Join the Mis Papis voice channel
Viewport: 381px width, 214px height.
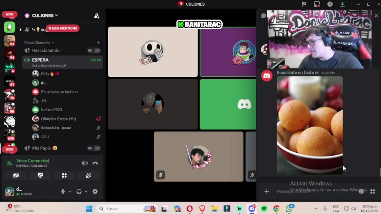coord(63,148)
